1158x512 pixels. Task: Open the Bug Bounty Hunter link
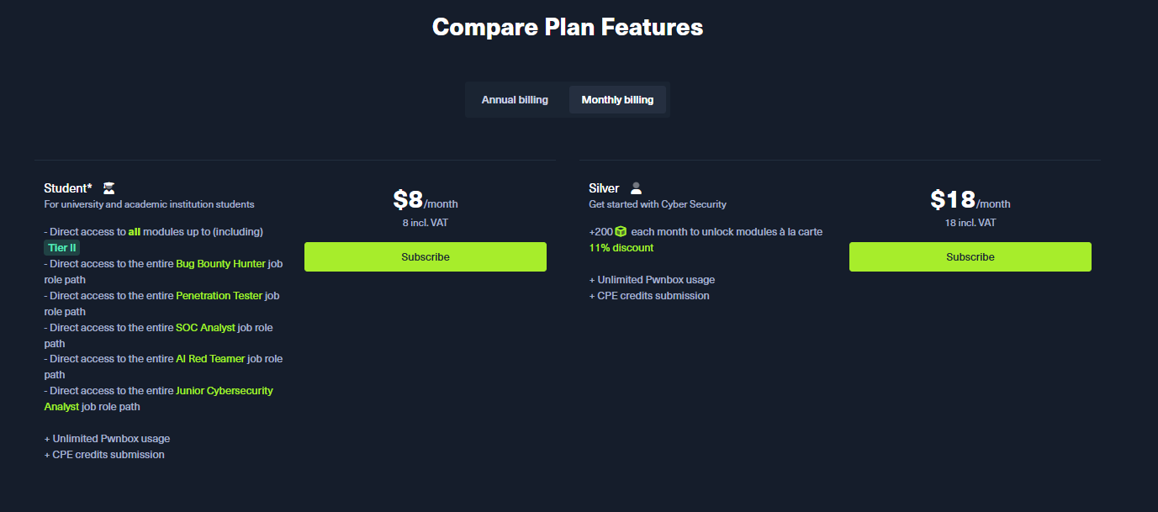(x=220, y=264)
